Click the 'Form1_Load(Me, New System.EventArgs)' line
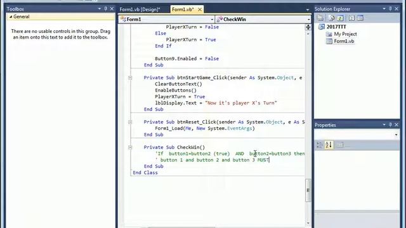This screenshot has width=406, height=228. (x=205, y=128)
